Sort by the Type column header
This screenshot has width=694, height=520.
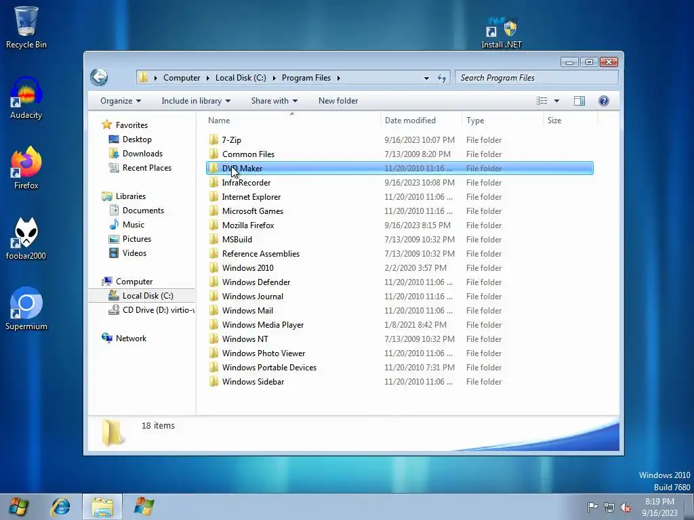pyautogui.click(x=502, y=121)
